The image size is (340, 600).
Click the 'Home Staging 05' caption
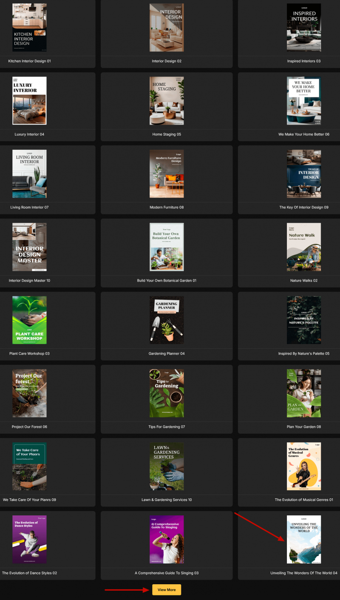[167, 134]
